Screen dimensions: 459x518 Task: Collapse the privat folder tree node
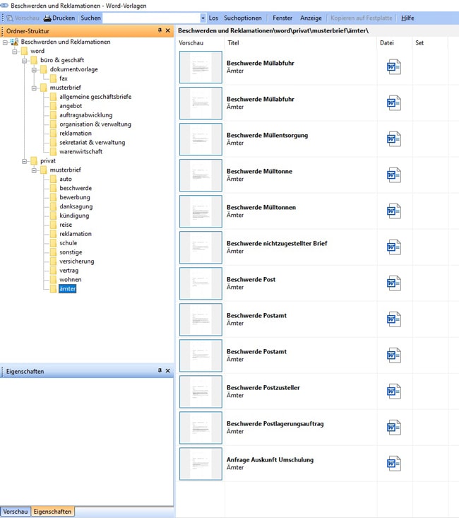point(24,161)
